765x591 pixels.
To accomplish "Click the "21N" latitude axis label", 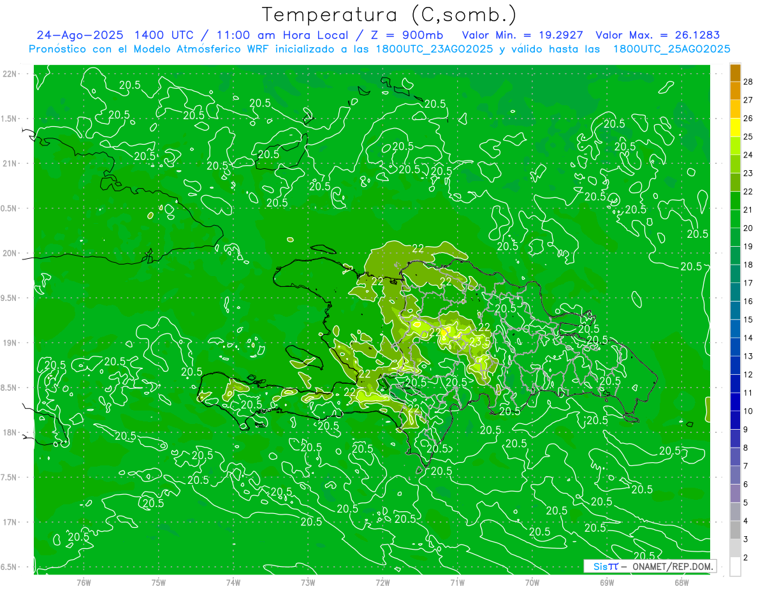I will [x=11, y=164].
